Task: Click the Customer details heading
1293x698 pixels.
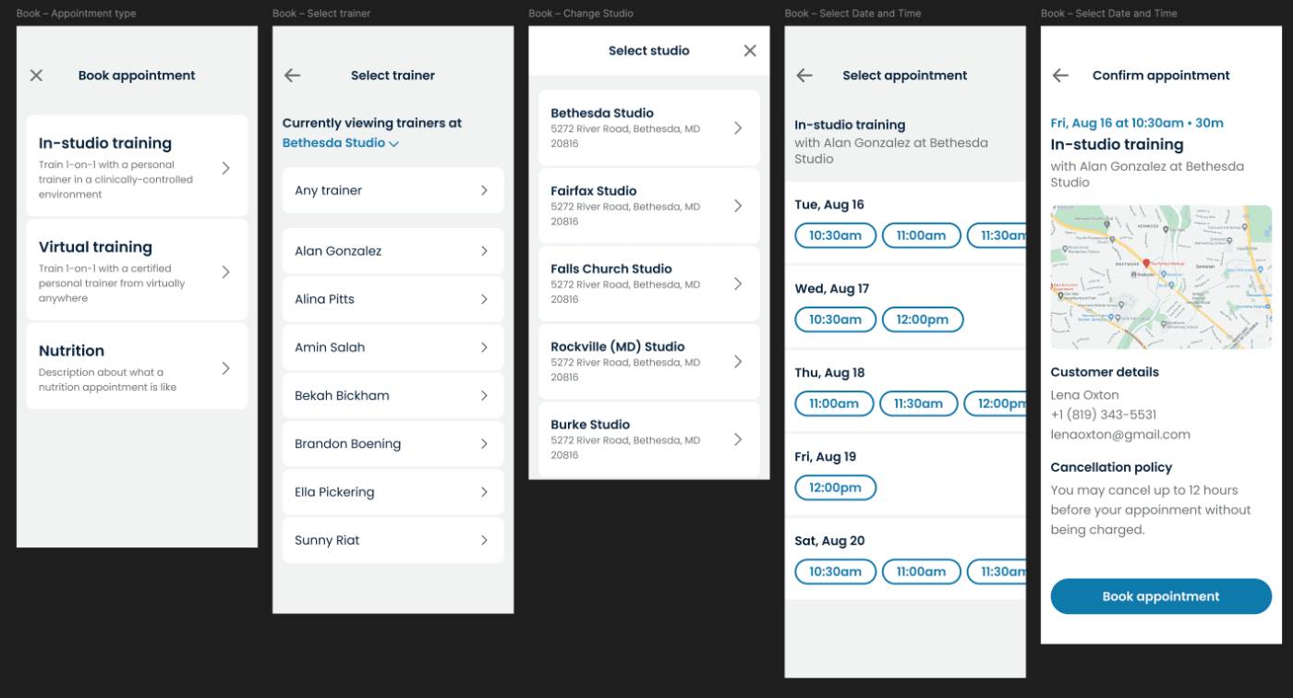Action: pyautogui.click(x=1105, y=372)
